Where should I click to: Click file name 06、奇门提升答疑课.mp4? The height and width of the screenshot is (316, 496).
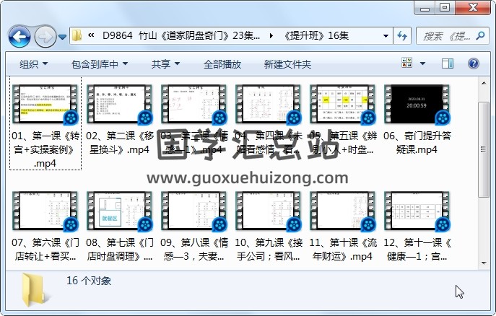(417, 143)
